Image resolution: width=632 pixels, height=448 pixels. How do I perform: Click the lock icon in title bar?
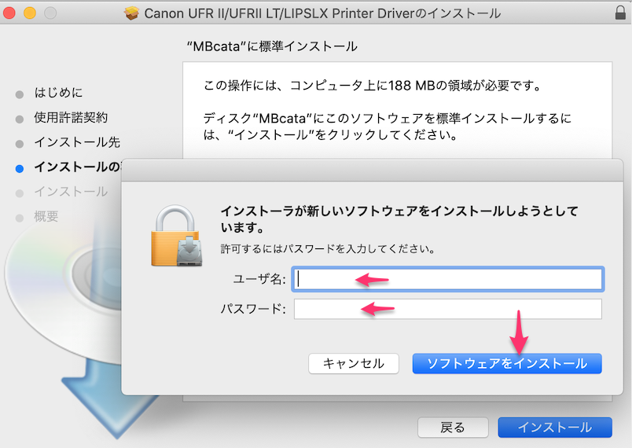click(x=620, y=13)
